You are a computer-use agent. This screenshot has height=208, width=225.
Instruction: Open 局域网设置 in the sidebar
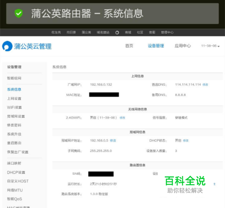pyautogui.click(x=16, y=117)
